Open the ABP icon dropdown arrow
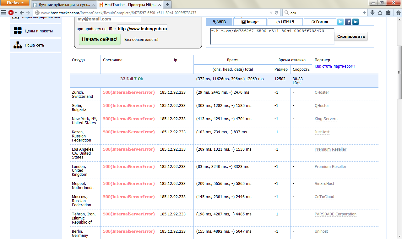 pyautogui.click(x=16, y=13)
